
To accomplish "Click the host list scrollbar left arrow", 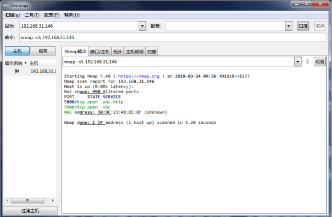I will pos(7,200).
